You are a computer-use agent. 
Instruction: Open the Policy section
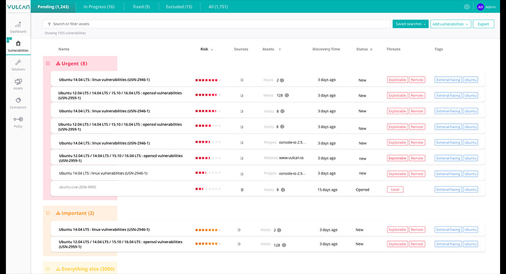pos(18,121)
